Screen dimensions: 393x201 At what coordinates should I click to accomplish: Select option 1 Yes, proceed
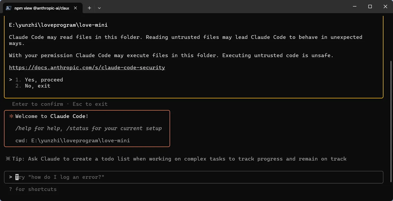[x=44, y=80]
